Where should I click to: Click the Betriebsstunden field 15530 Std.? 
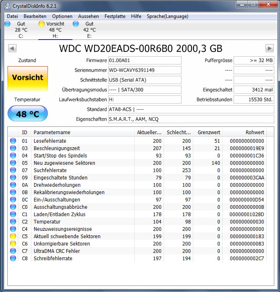click(254, 100)
